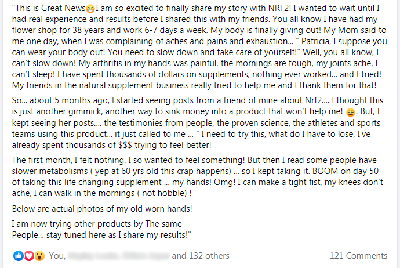This screenshot has width=400, height=268.
Task: Click the red heart Love reaction icon
Action: coord(29,256)
